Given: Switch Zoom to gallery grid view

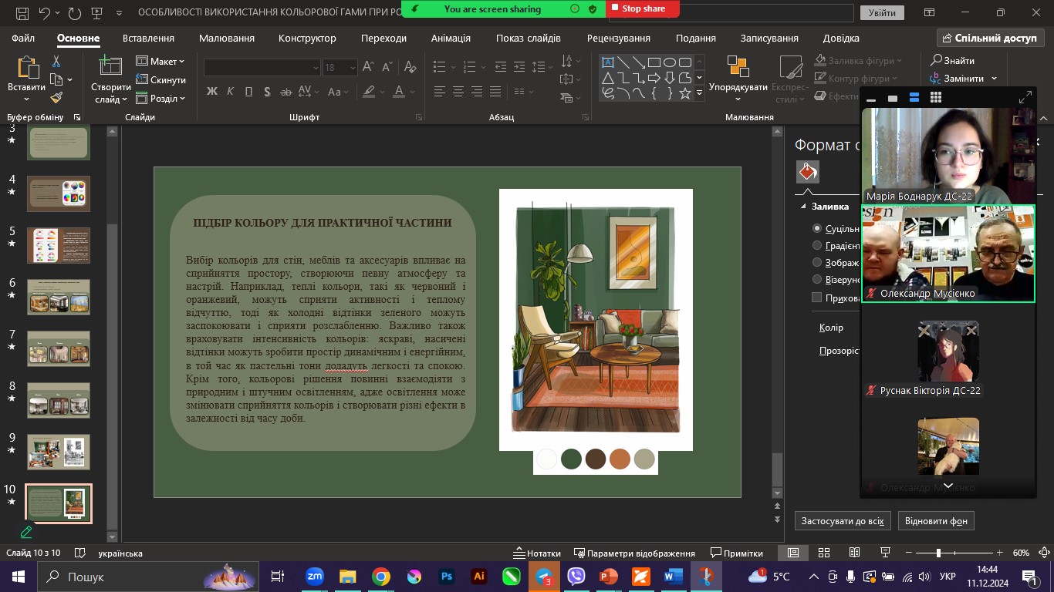Looking at the screenshot, I should pos(936,98).
